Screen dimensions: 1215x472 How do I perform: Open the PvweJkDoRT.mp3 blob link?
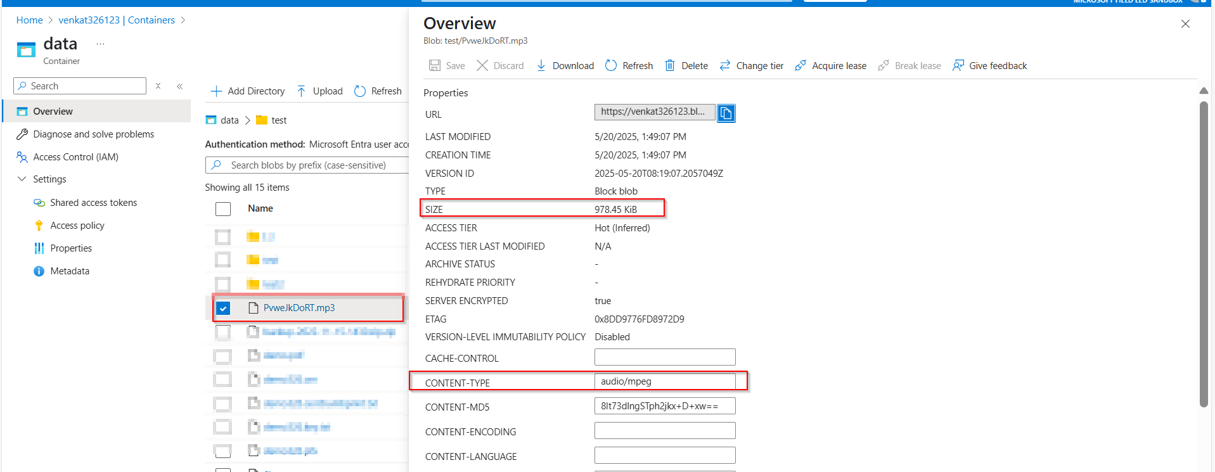click(299, 308)
